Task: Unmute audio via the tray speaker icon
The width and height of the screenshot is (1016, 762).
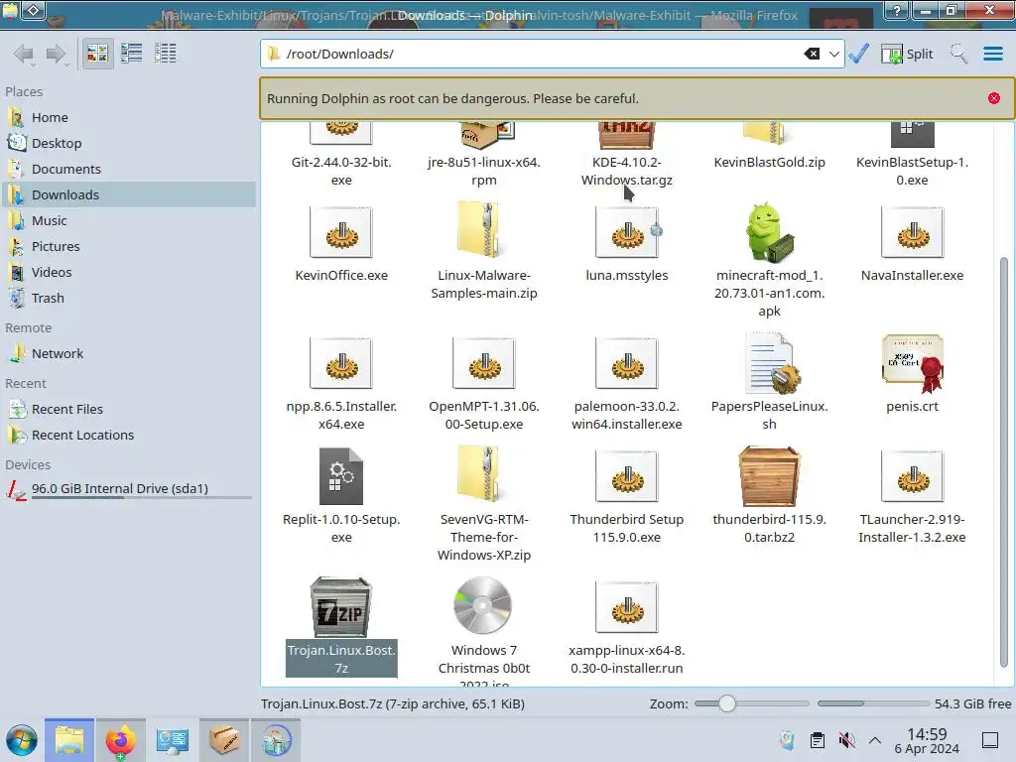Action: [x=846, y=740]
